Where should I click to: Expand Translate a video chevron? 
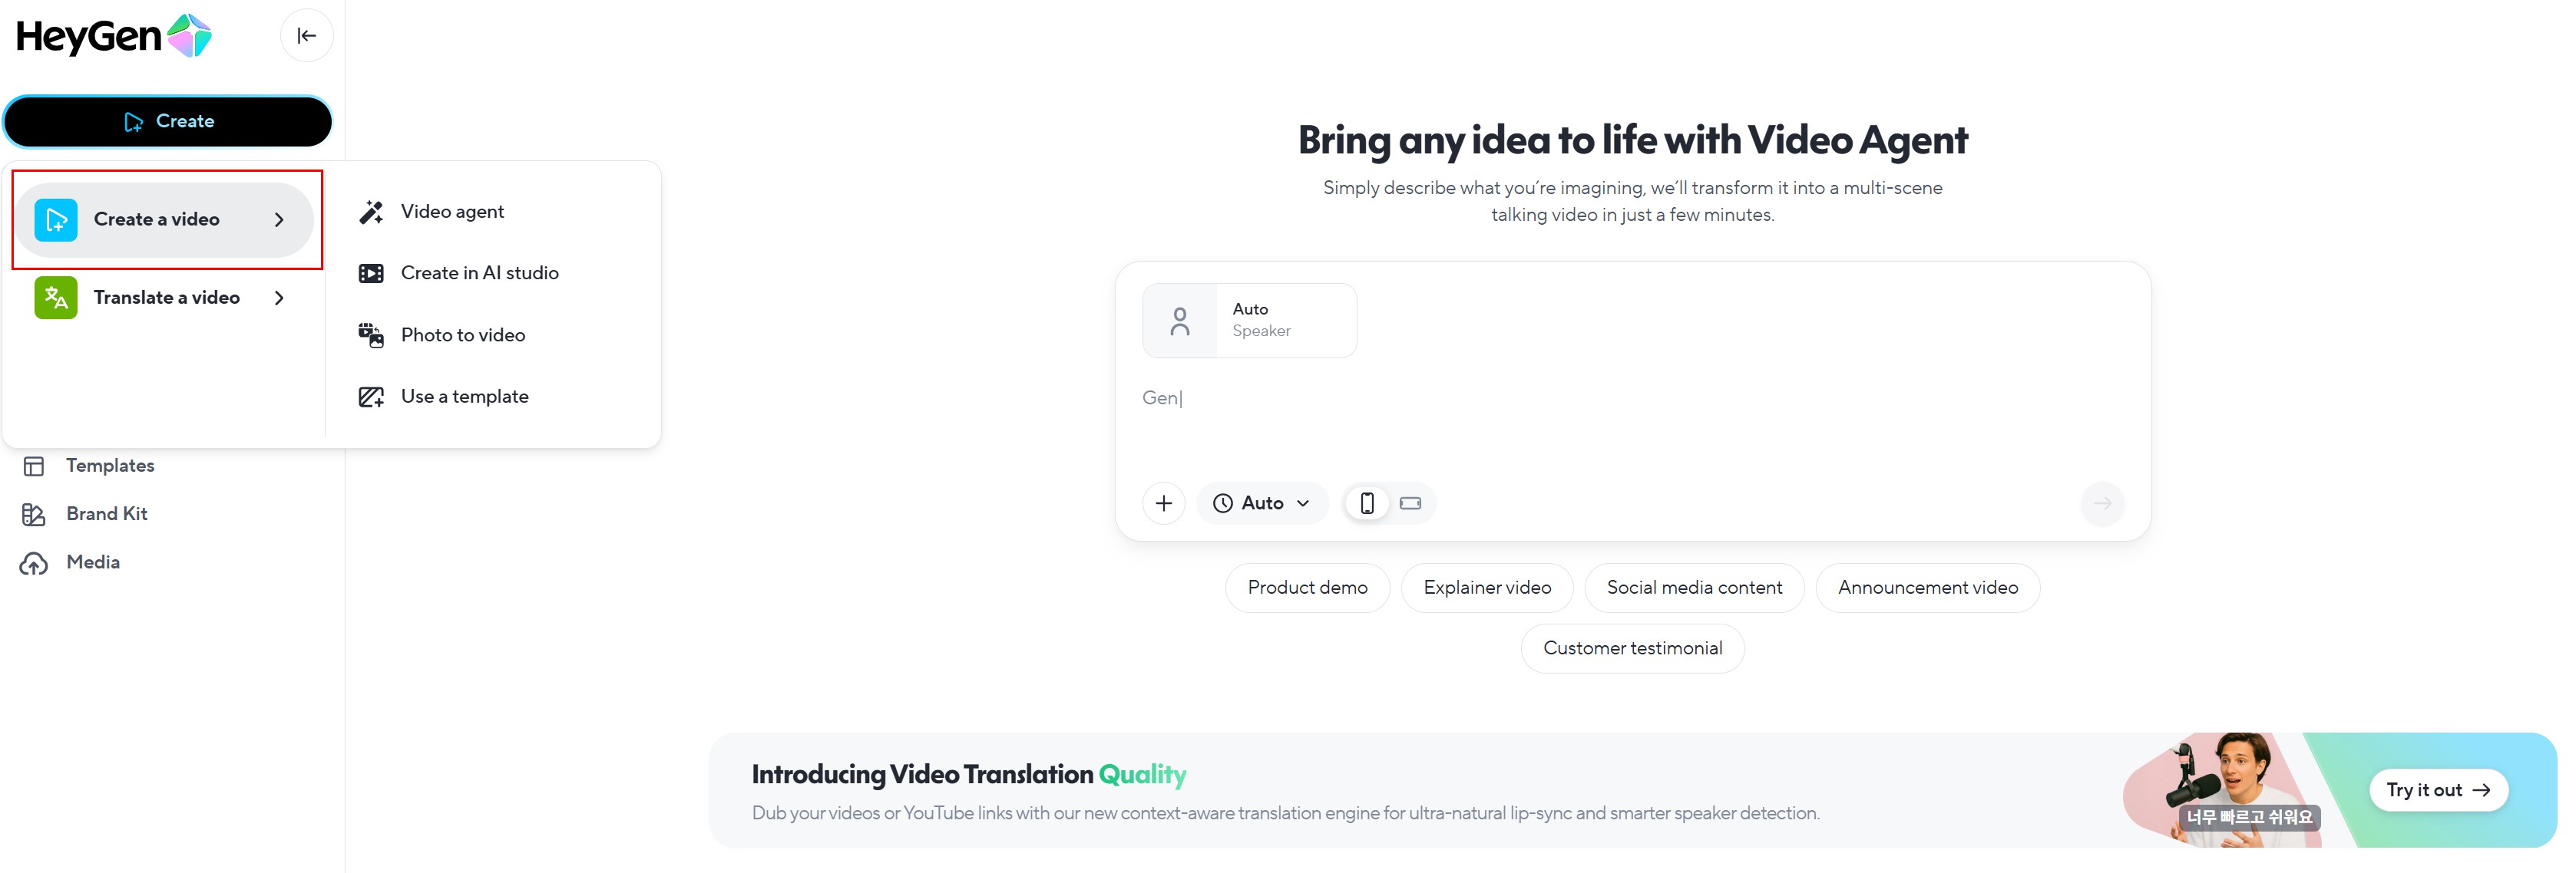pyautogui.click(x=279, y=298)
